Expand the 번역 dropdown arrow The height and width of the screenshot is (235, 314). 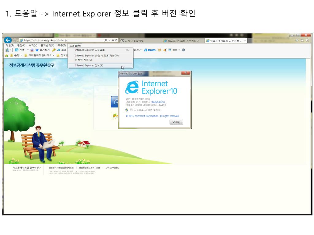pos(28,50)
